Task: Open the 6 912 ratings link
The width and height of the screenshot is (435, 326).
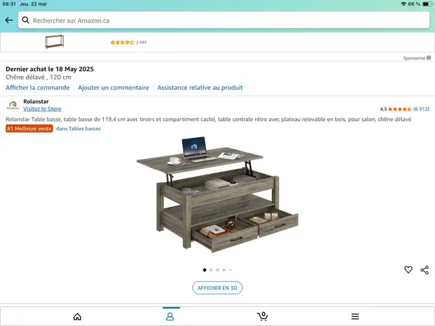Action: (x=421, y=109)
